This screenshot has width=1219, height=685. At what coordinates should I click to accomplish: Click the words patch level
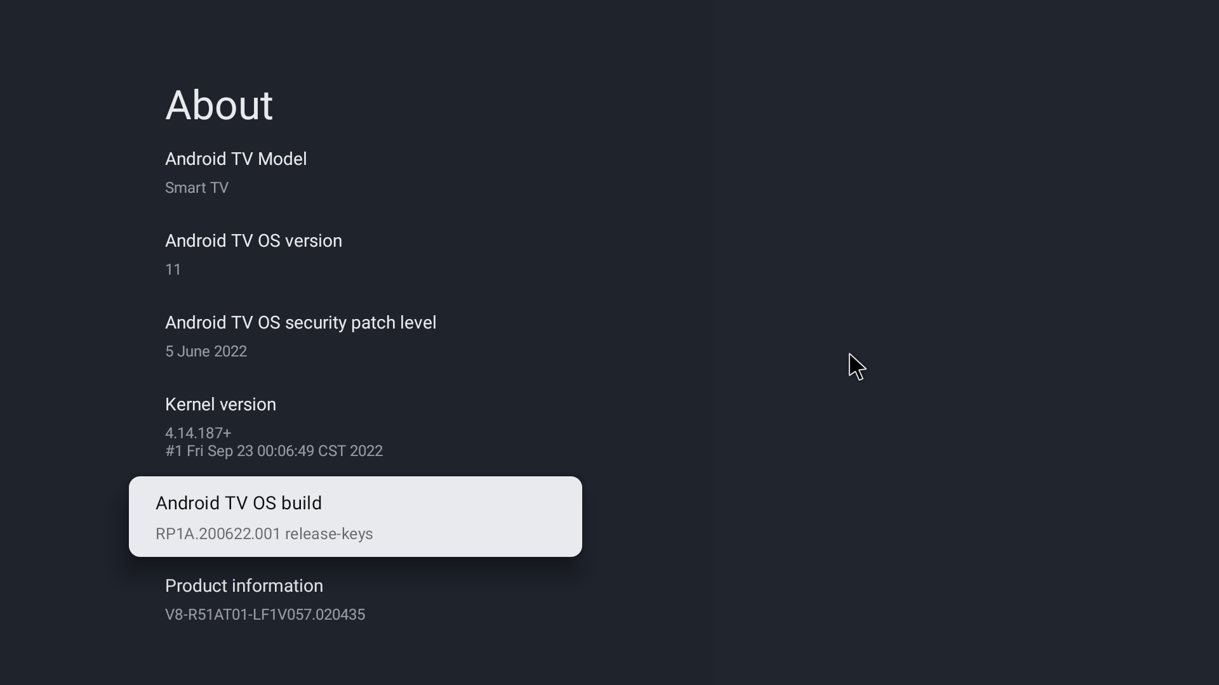[x=394, y=323]
